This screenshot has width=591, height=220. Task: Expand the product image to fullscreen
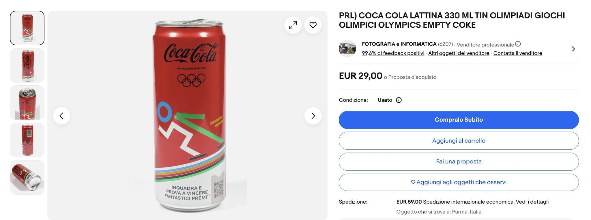pos(293,25)
